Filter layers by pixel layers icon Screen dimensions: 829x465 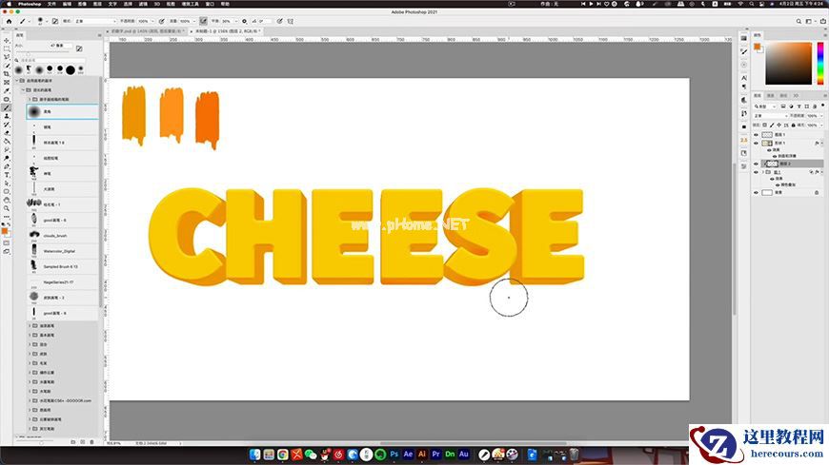coord(783,107)
